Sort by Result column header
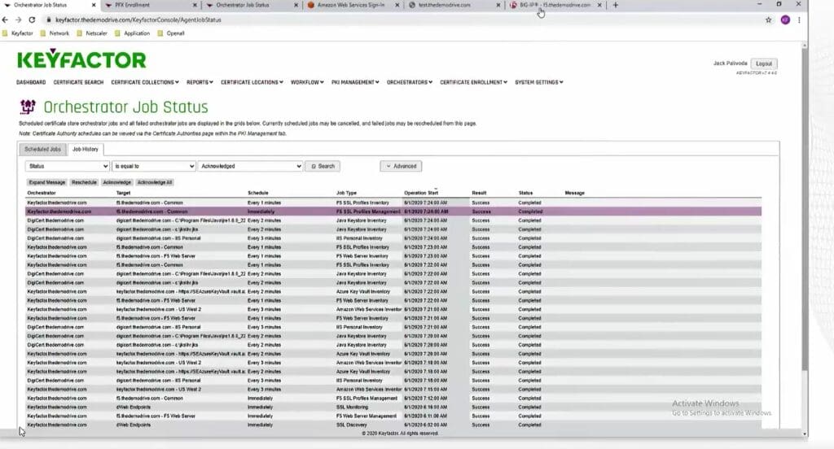Screen dimensions: 834x449 (479, 193)
